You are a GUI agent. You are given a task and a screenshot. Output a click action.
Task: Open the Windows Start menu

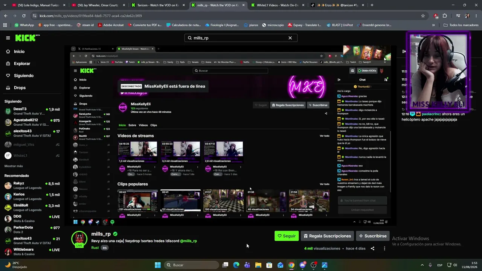click(x=158, y=265)
